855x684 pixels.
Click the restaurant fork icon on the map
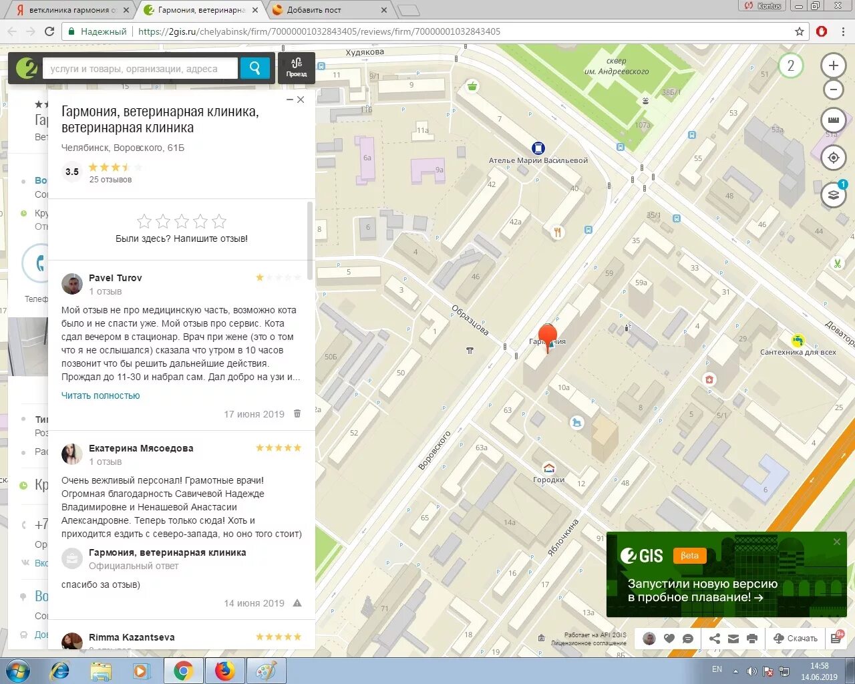pyautogui.click(x=558, y=232)
